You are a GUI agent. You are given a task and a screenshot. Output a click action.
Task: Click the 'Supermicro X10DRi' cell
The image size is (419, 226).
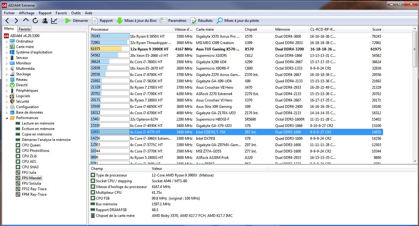pyautogui.click(x=211, y=56)
